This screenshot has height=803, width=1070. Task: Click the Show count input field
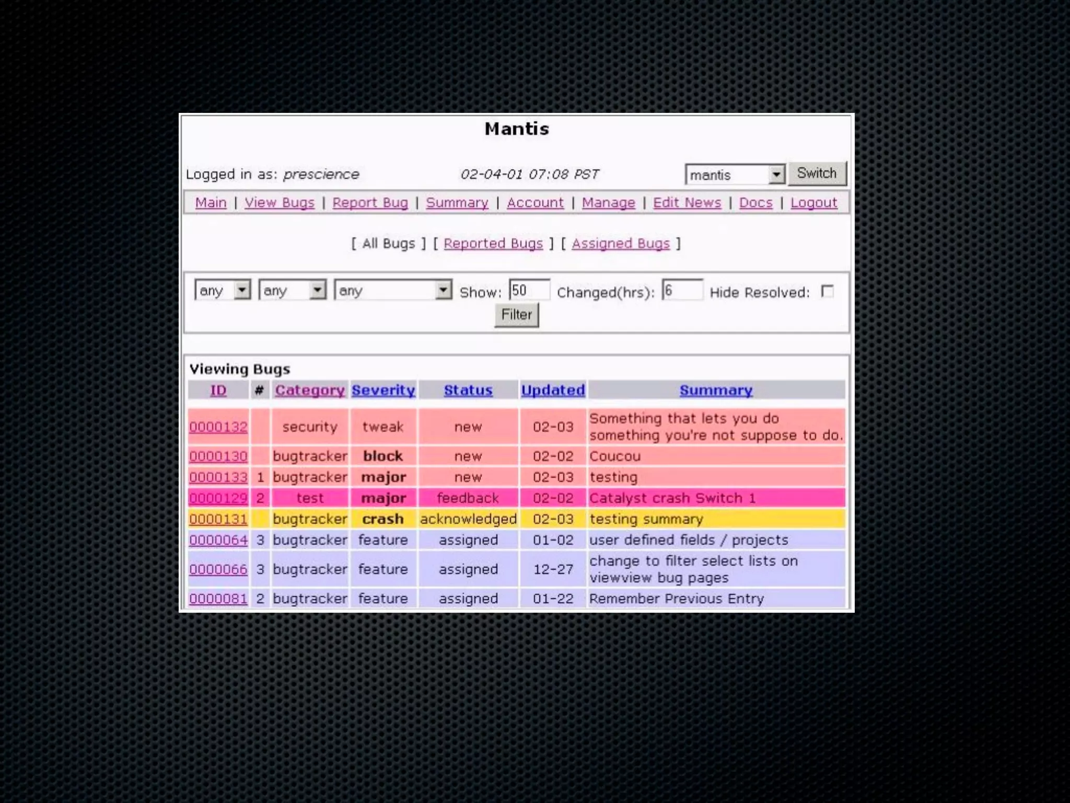[529, 290]
